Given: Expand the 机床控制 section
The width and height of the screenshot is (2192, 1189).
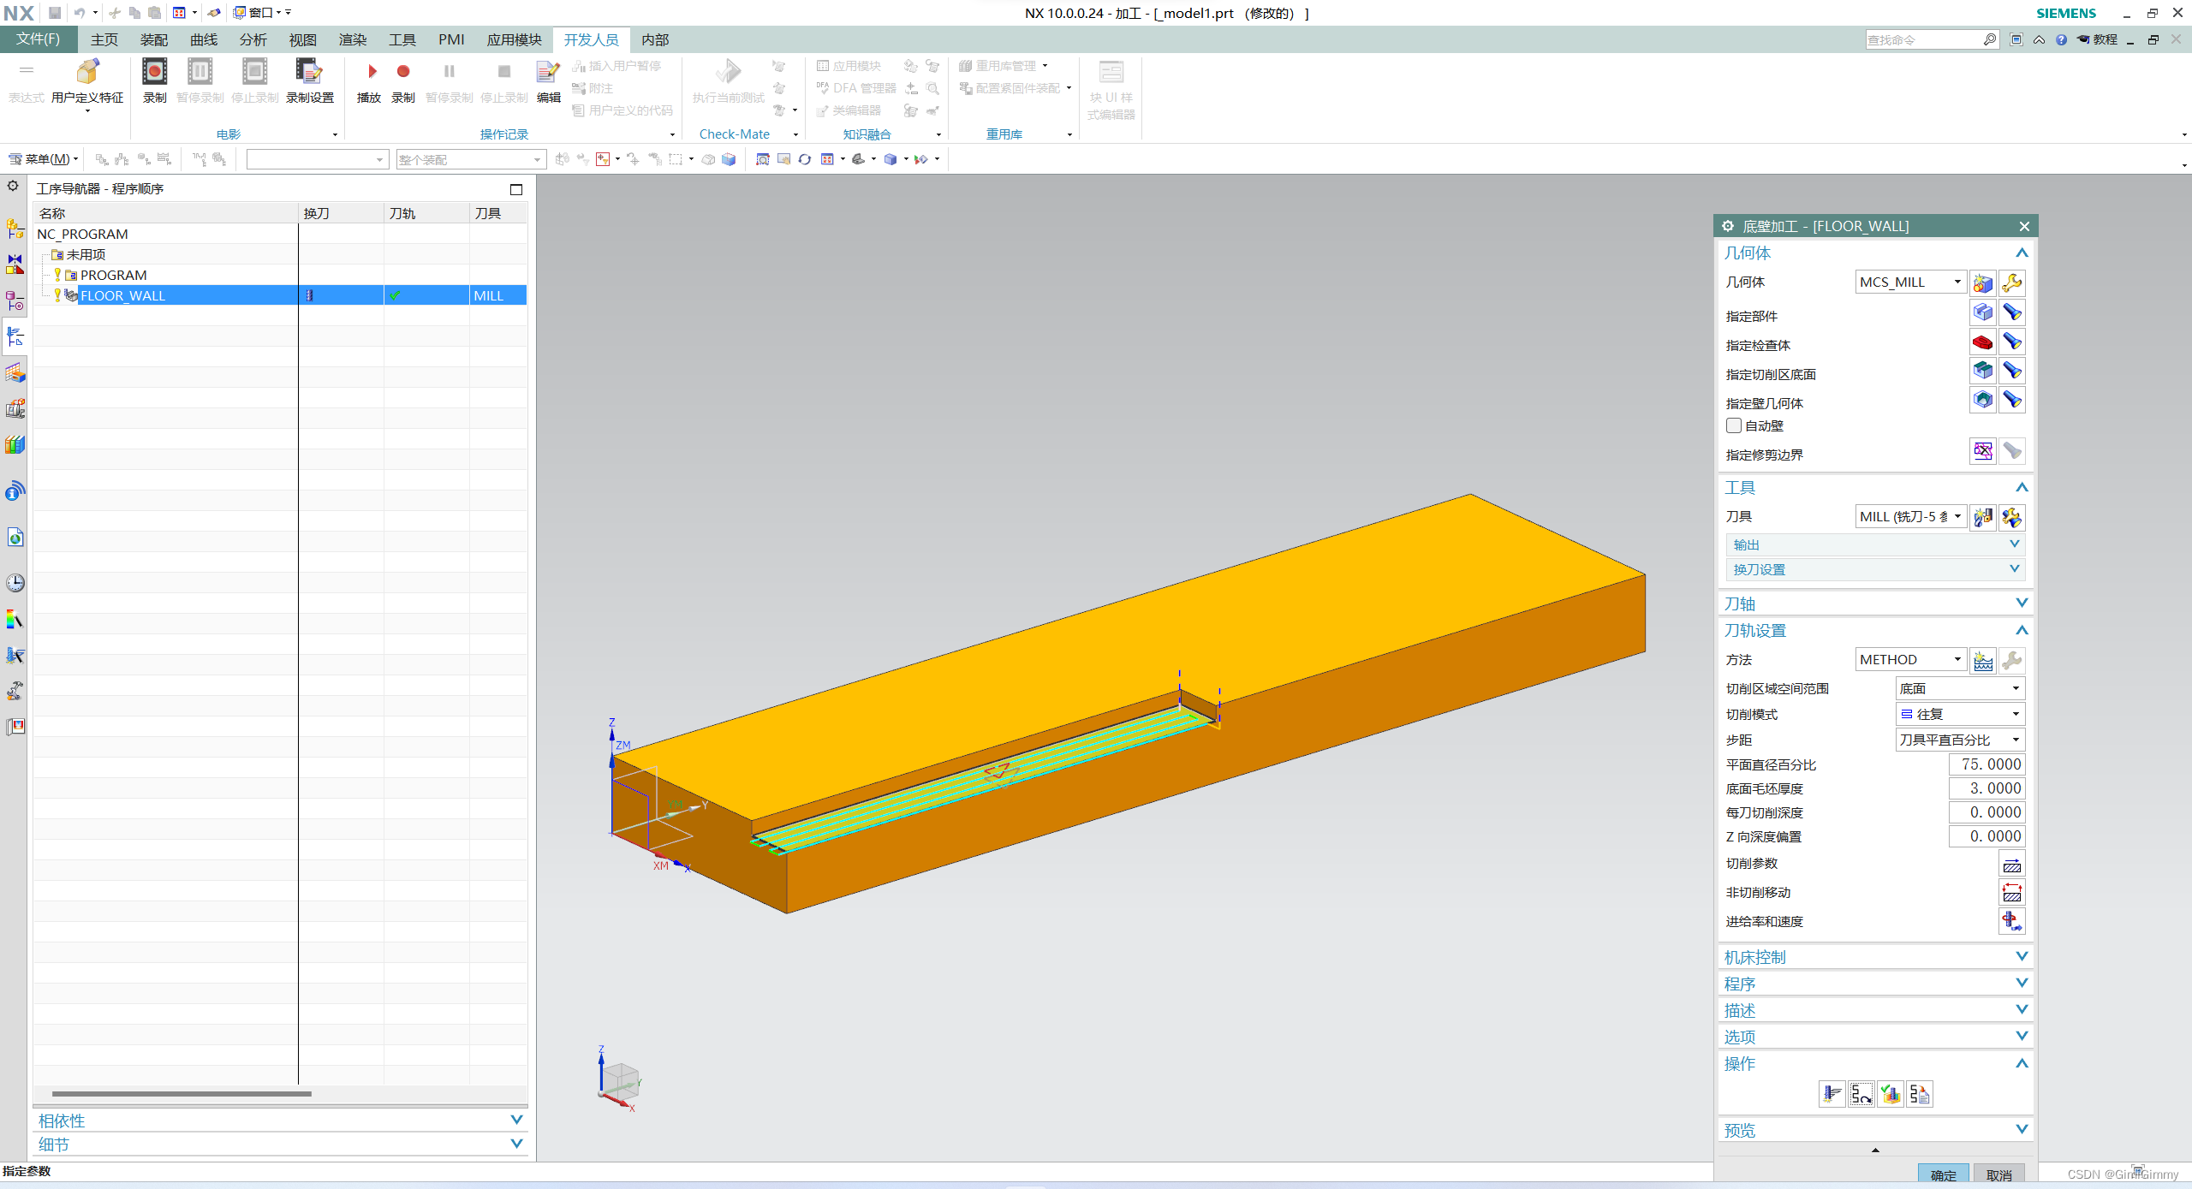Looking at the screenshot, I should (x=1874, y=957).
